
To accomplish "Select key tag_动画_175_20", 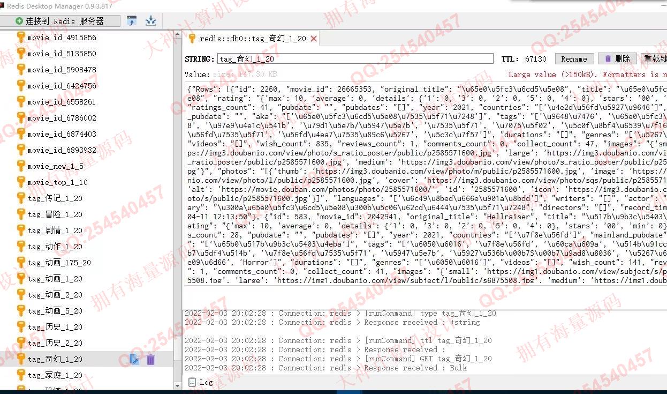I will pos(59,263).
